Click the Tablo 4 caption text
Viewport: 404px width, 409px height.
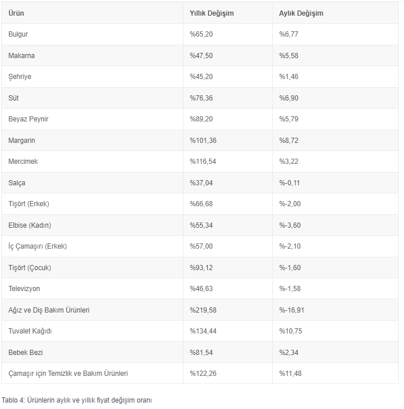coord(77,400)
